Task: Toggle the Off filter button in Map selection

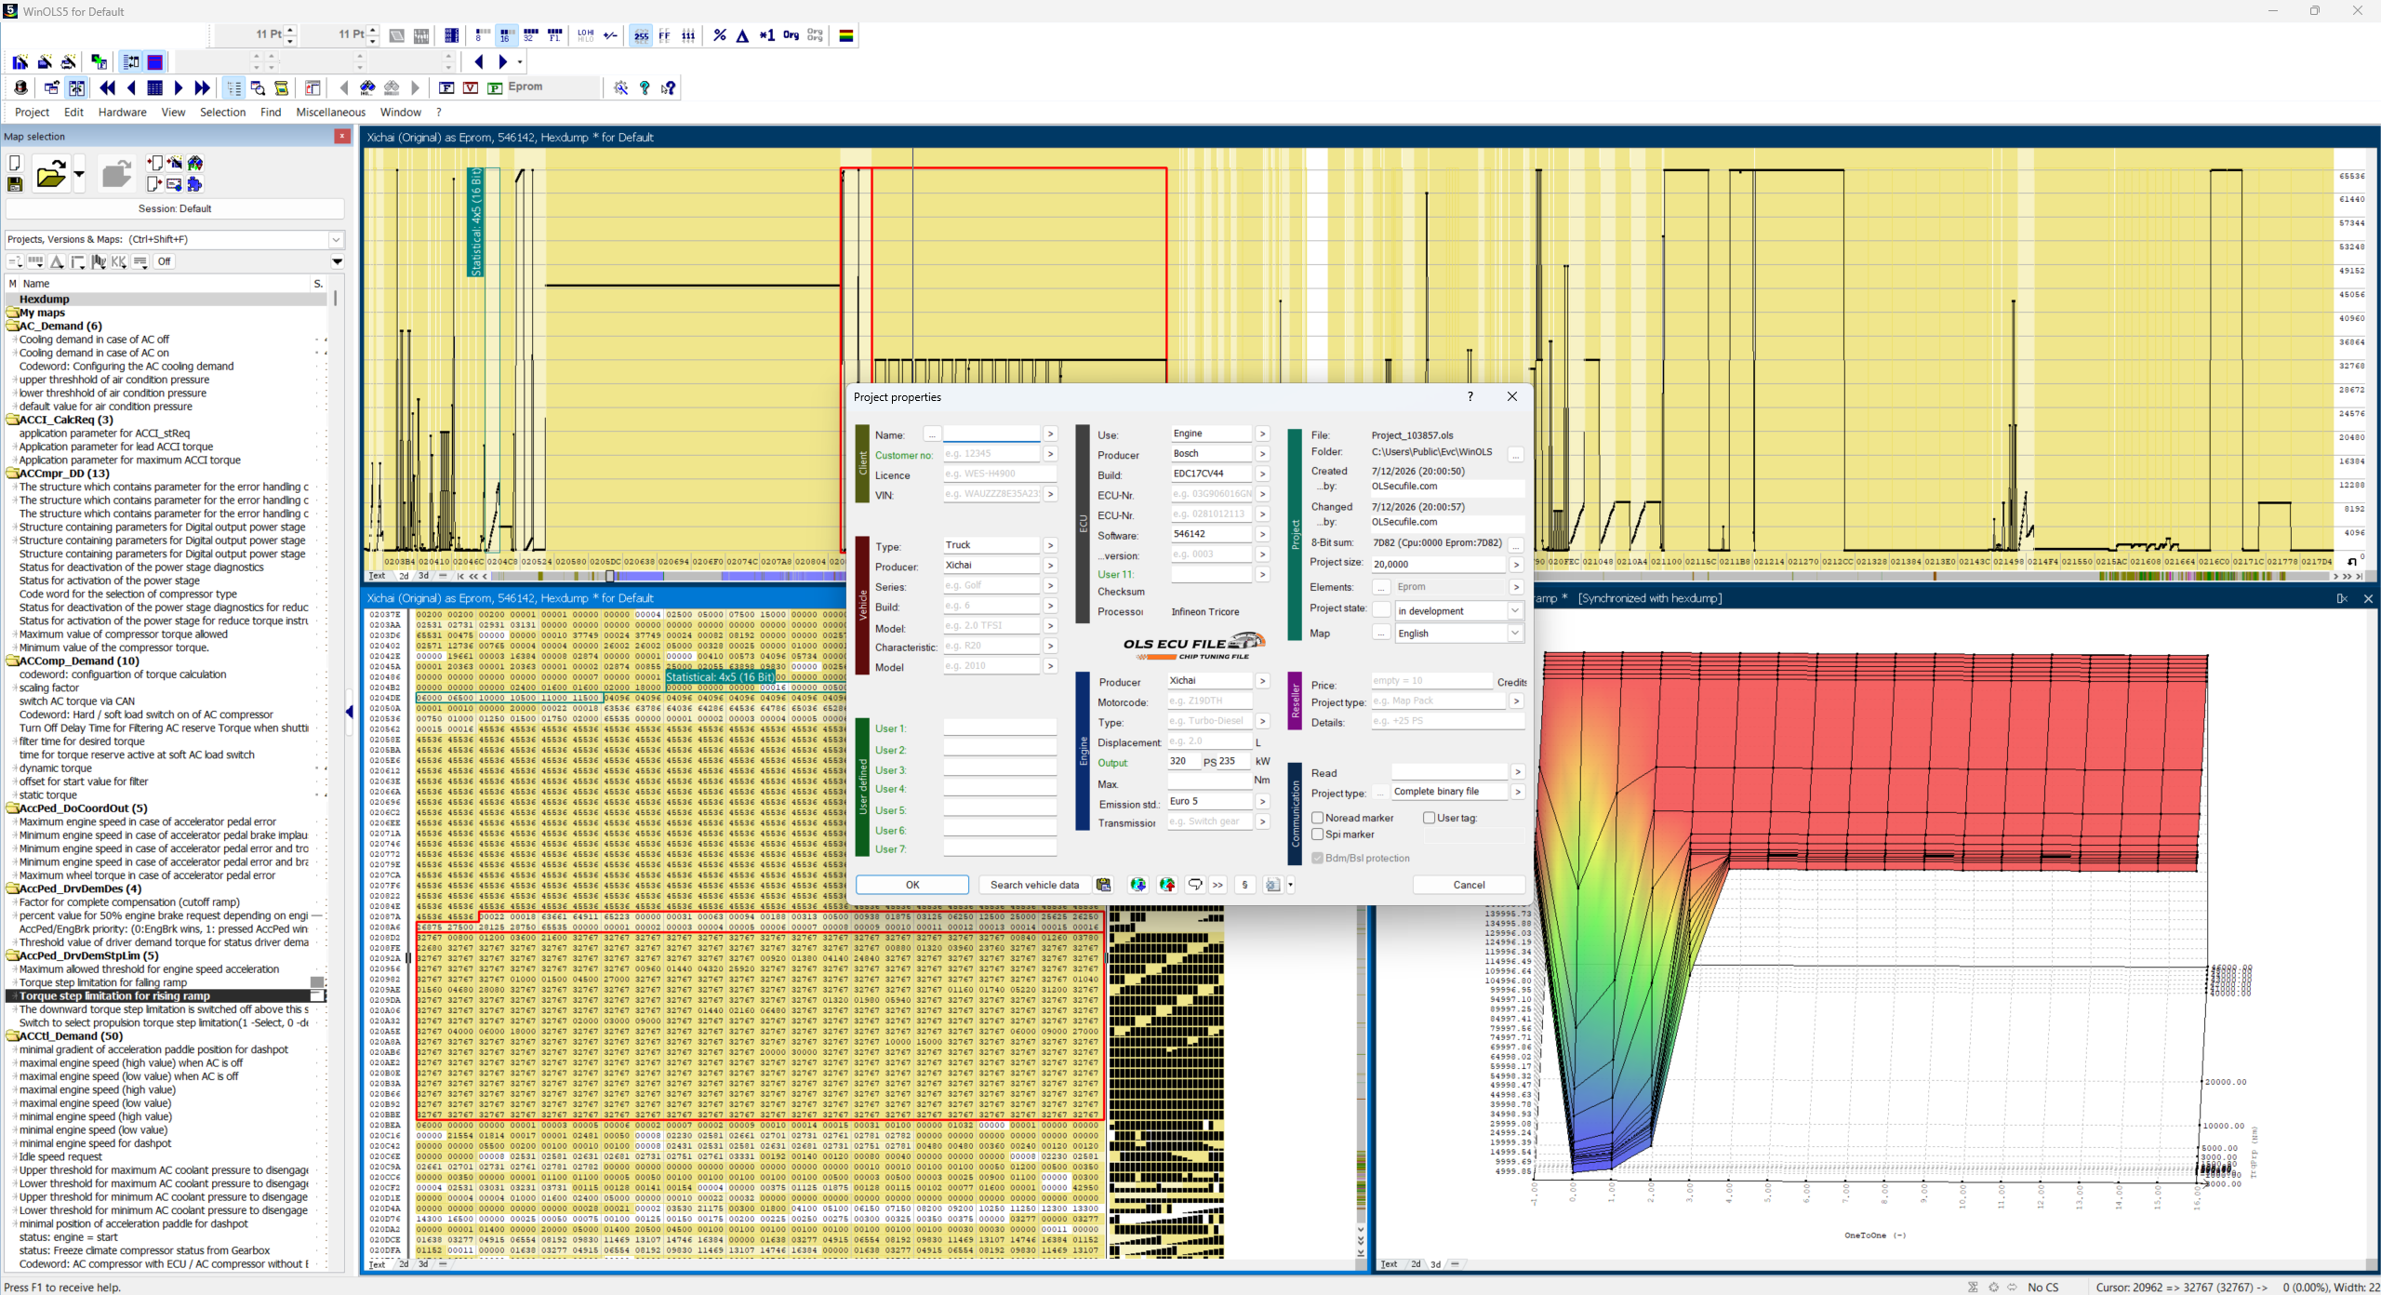Action: (x=165, y=261)
